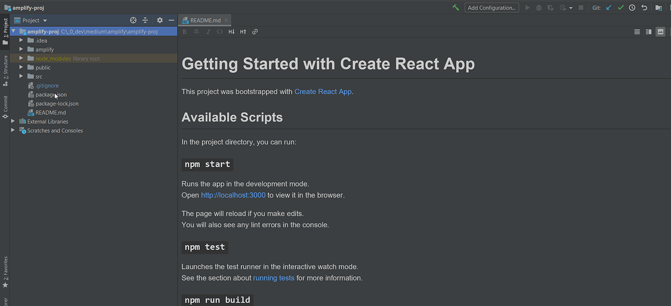Collapse the amplify-proj root node

[x=13, y=31]
